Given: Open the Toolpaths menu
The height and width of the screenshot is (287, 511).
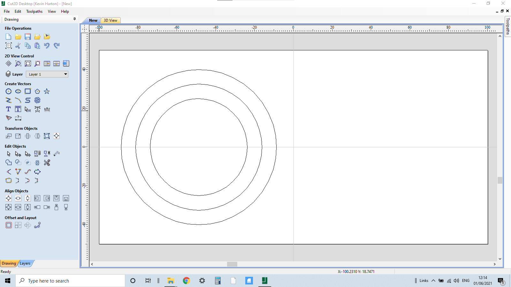Looking at the screenshot, I should [x=34, y=11].
